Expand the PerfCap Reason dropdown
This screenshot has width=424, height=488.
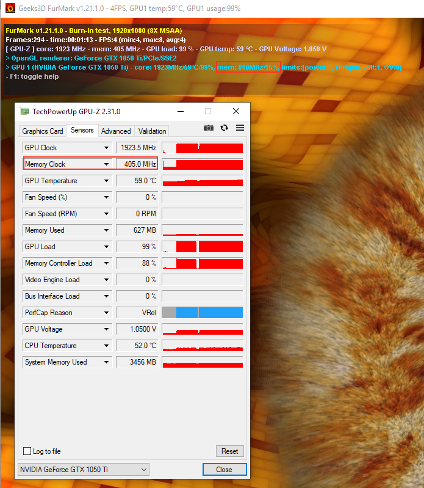coord(106,313)
